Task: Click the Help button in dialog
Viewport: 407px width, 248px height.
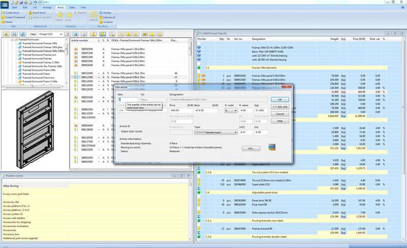Action: coord(280,121)
